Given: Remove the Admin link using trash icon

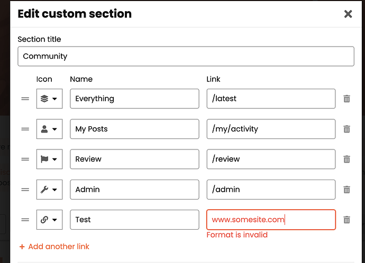Looking at the screenshot, I should click(346, 190).
